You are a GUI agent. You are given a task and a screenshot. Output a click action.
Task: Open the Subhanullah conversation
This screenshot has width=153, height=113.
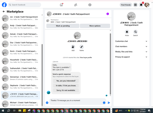[x=21, y=69]
